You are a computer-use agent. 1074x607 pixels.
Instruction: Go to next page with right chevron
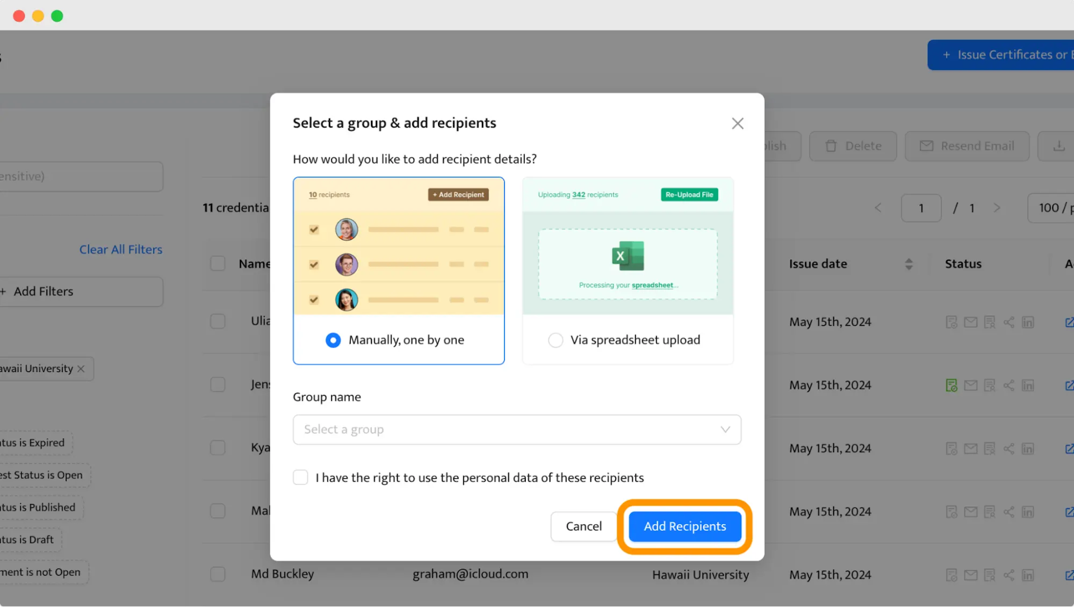tap(998, 208)
